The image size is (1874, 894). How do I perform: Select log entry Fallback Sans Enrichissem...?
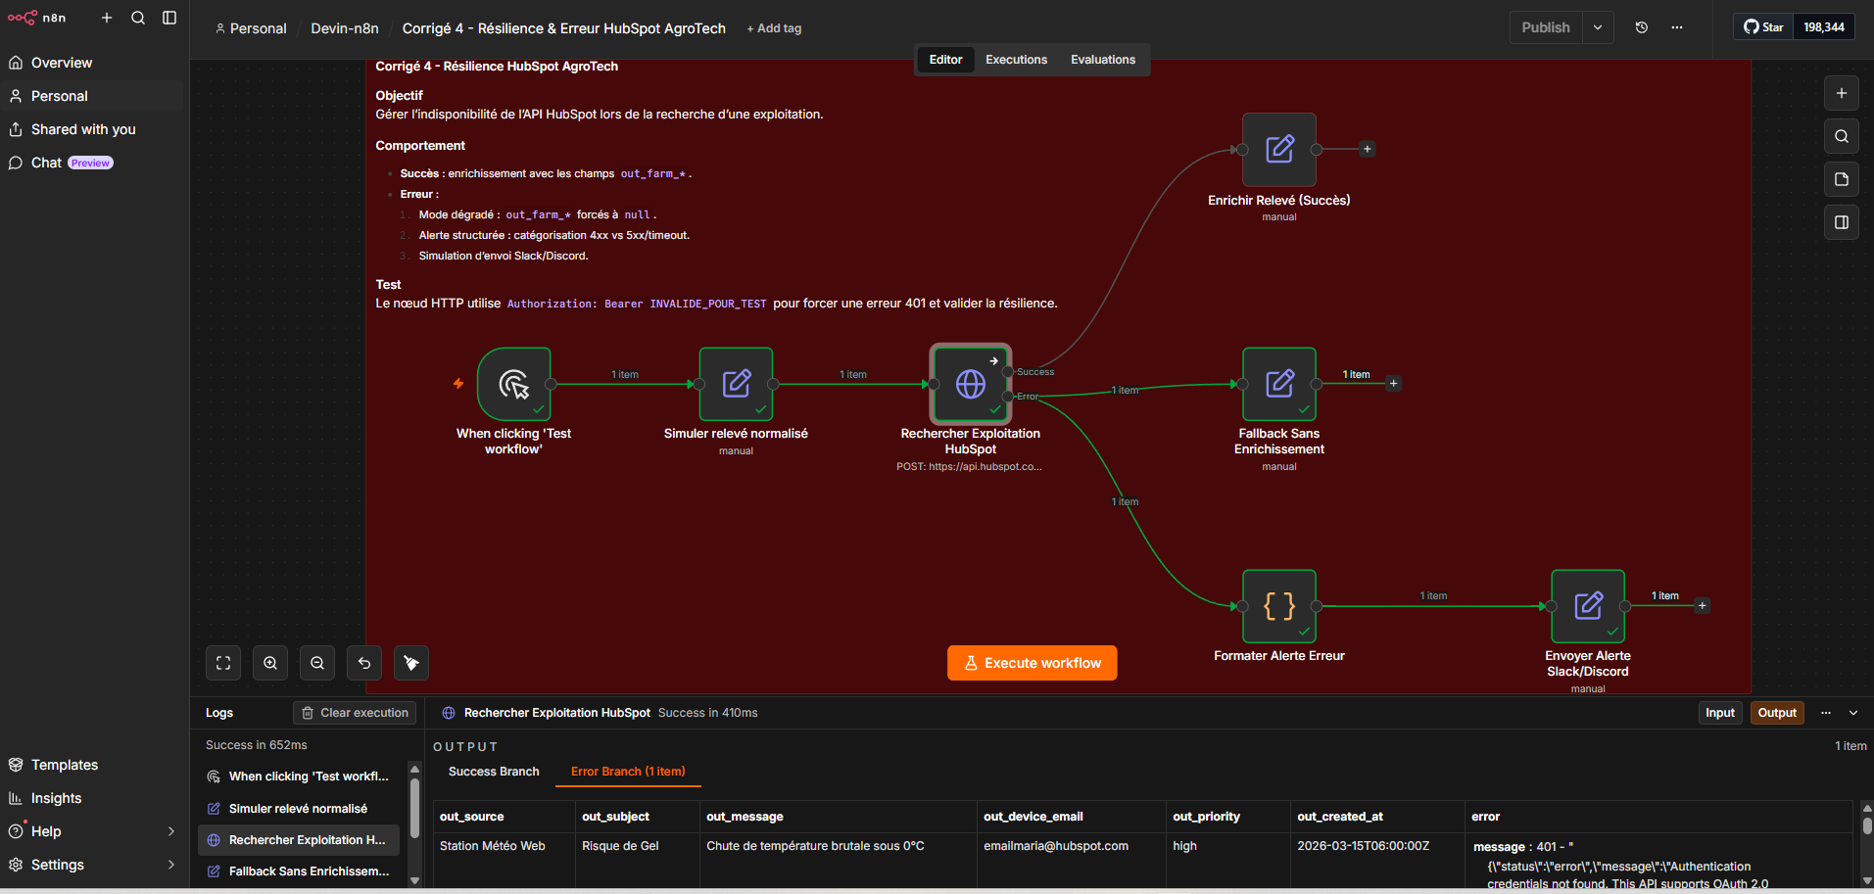[299, 871]
